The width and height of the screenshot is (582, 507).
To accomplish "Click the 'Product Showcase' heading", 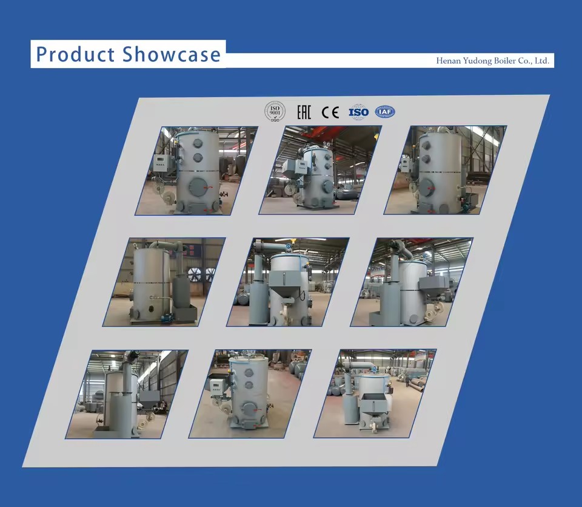I will point(129,54).
